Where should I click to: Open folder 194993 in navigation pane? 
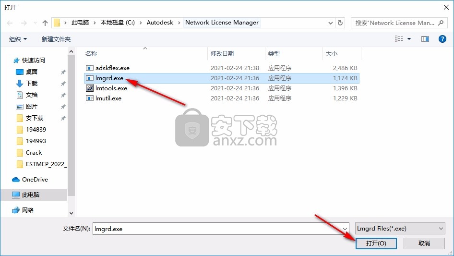[x=36, y=141]
